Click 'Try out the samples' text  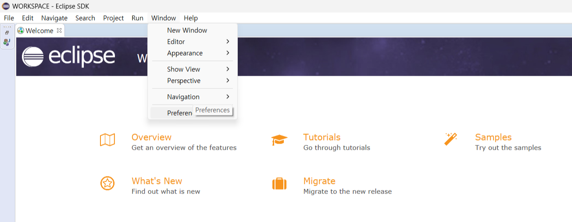pos(508,148)
